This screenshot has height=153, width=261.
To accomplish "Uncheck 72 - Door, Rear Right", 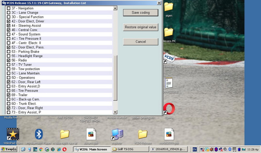I will (x=8, y=108).
